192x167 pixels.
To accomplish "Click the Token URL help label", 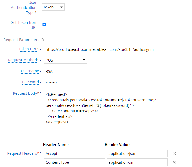I will [28, 49].
